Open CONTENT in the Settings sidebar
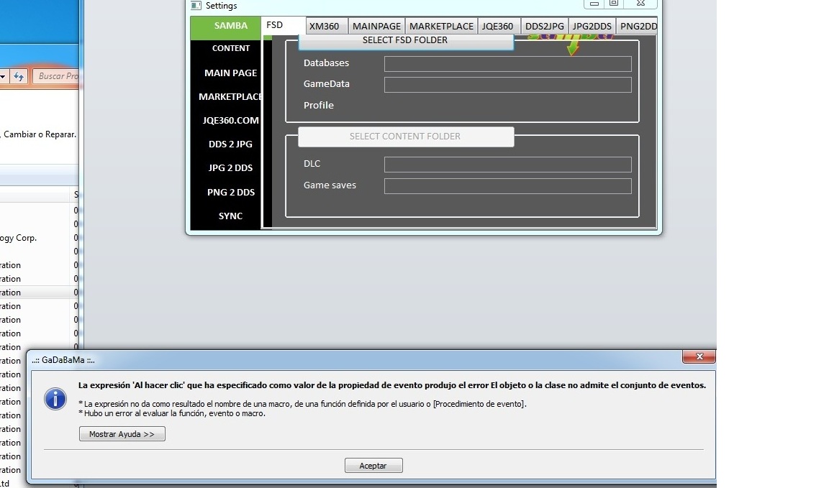 point(230,48)
